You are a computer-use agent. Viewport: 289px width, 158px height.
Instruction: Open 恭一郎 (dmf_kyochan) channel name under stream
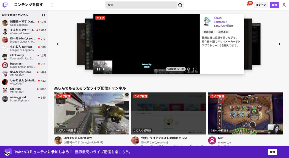click(x=154, y=142)
